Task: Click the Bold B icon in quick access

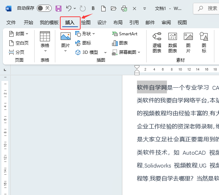Action: [x=93, y=8]
